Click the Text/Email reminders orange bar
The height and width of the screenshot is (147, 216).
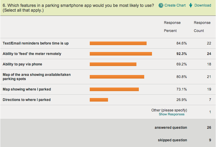[x=118, y=43]
